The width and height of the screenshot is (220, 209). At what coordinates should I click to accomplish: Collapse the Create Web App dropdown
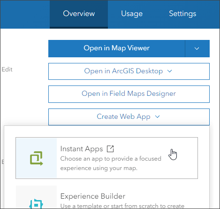(129, 117)
